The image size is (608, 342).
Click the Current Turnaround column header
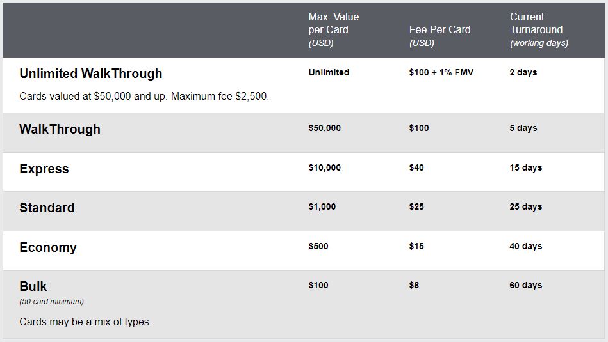pyautogui.click(x=539, y=30)
